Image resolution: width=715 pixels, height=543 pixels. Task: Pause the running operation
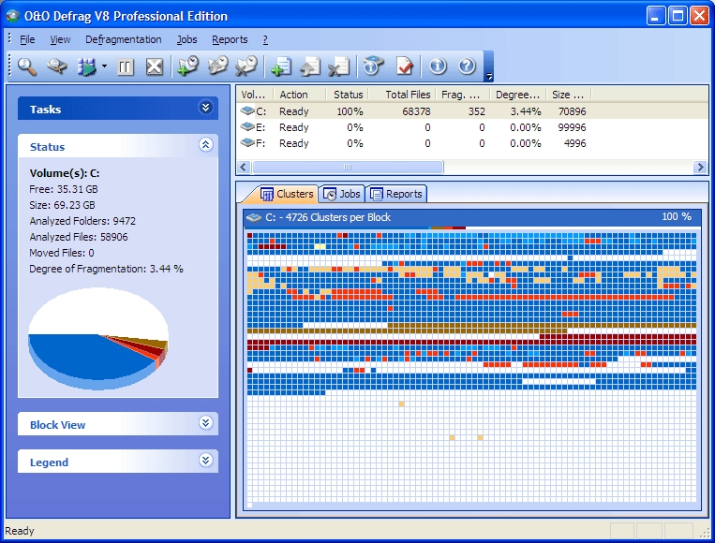click(125, 66)
